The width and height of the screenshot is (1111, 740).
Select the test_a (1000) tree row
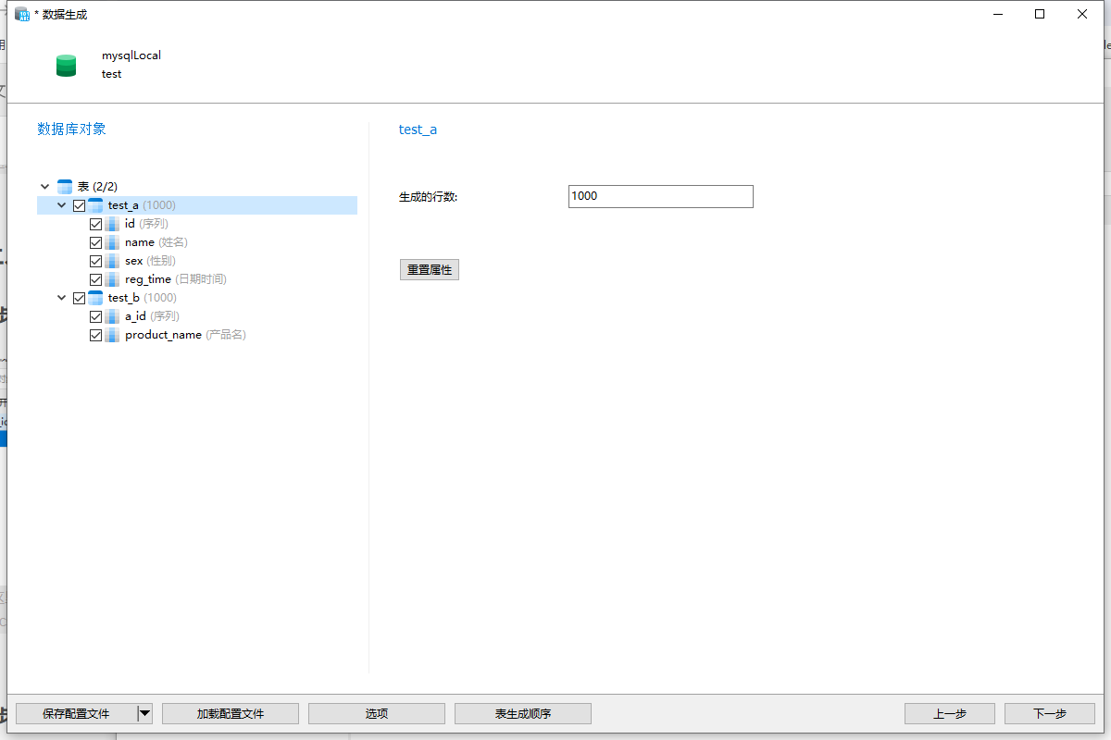(197, 205)
